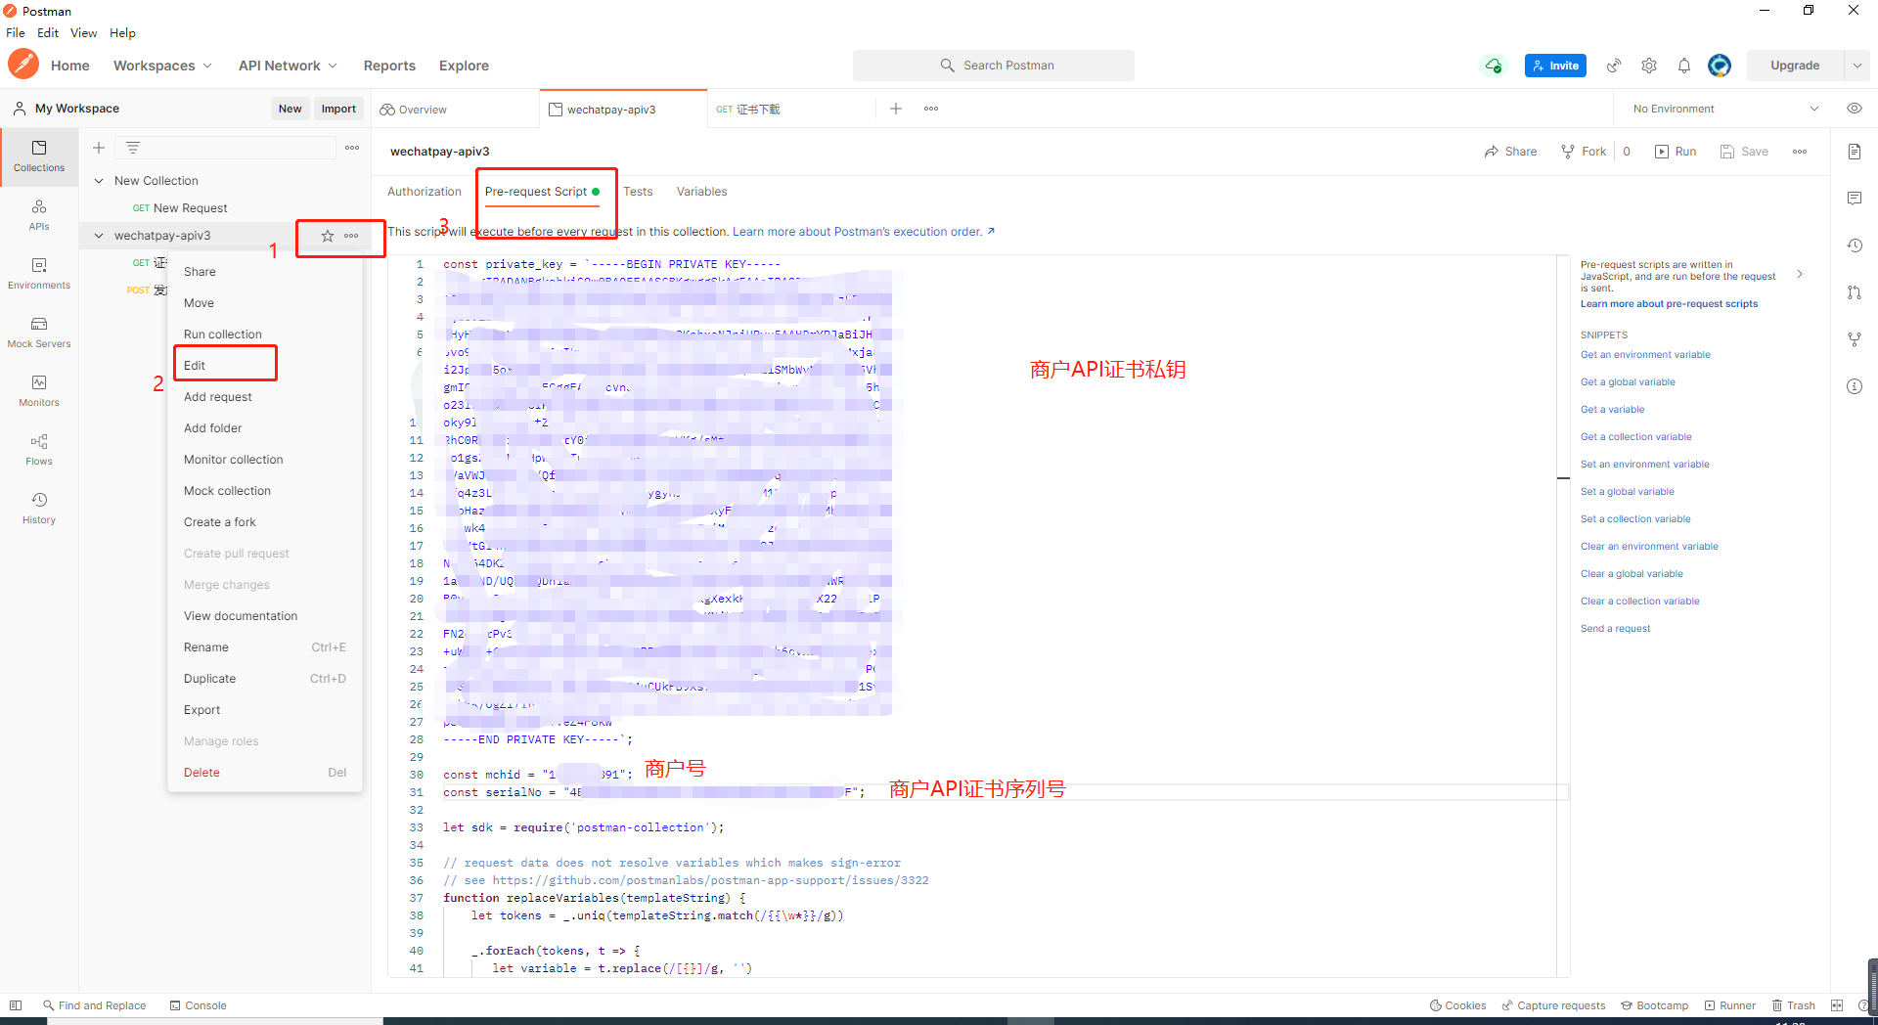The height and width of the screenshot is (1025, 1878).
Task: Star the wechatpay-apiv3 collection
Action: (328, 236)
